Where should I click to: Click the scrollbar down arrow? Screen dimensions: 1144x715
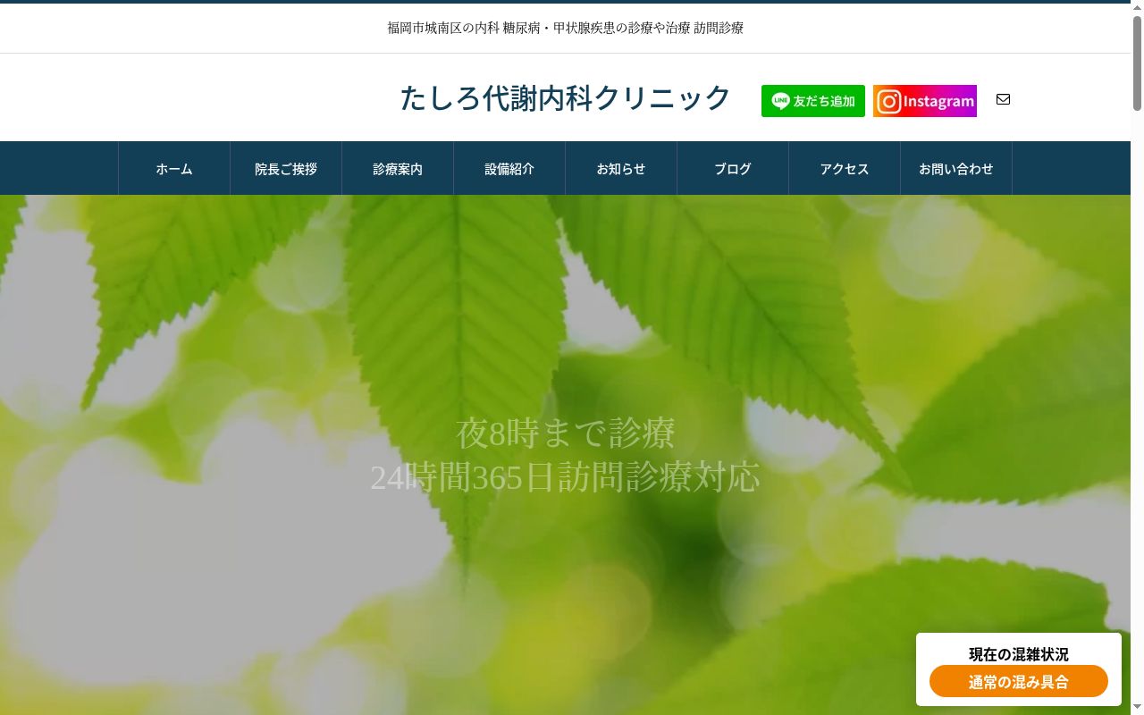point(1137,708)
